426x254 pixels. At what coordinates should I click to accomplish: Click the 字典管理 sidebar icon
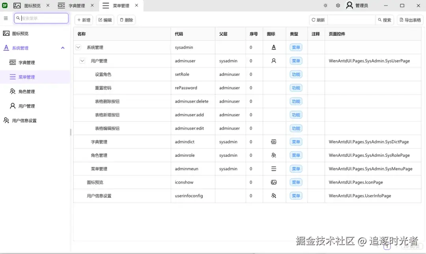pos(13,63)
